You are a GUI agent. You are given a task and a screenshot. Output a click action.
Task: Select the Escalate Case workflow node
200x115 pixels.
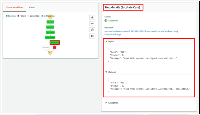(55, 42)
